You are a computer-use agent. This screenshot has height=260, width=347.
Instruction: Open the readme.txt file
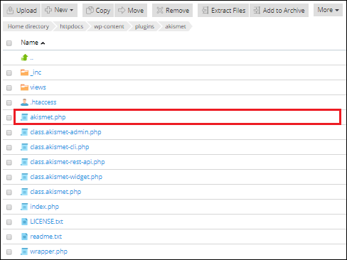[46, 237]
